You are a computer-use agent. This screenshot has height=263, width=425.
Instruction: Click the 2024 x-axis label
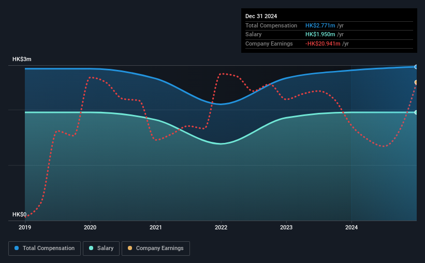(x=351, y=227)
